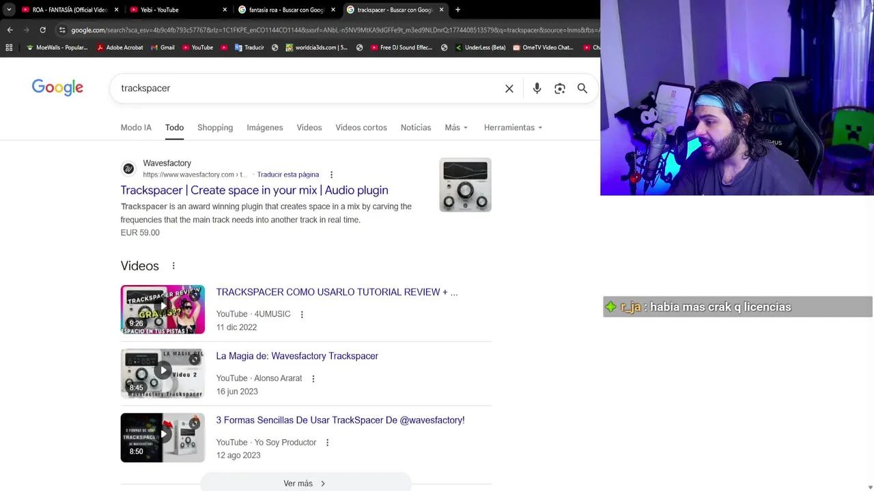Open the MoeWalls bookmark
The image size is (874, 491).
pos(57,48)
